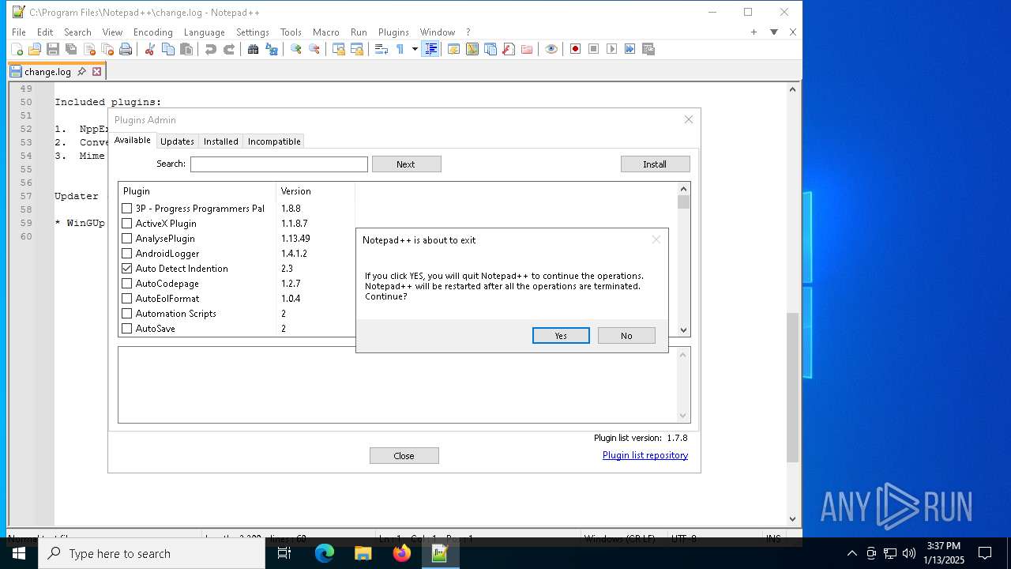This screenshot has width=1011, height=569.
Task: Check the AutoCodepage checkbox
Action: (x=126, y=284)
